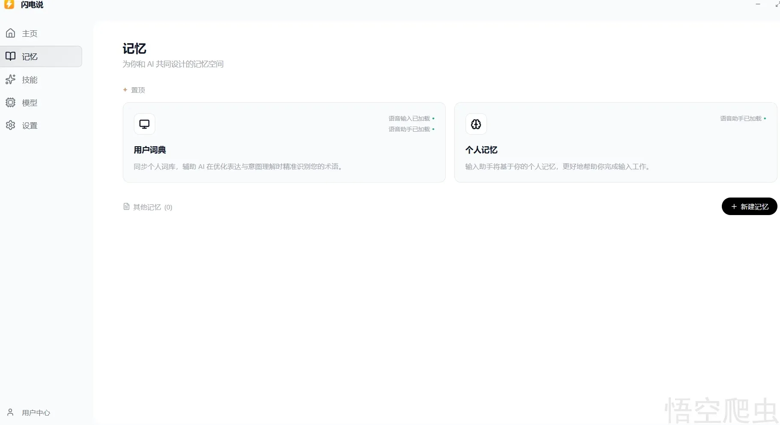Image resolution: width=780 pixels, height=425 pixels.
Task: Click 语音输入已加载 status on 用户词典 card
Action: click(x=409, y=118)
